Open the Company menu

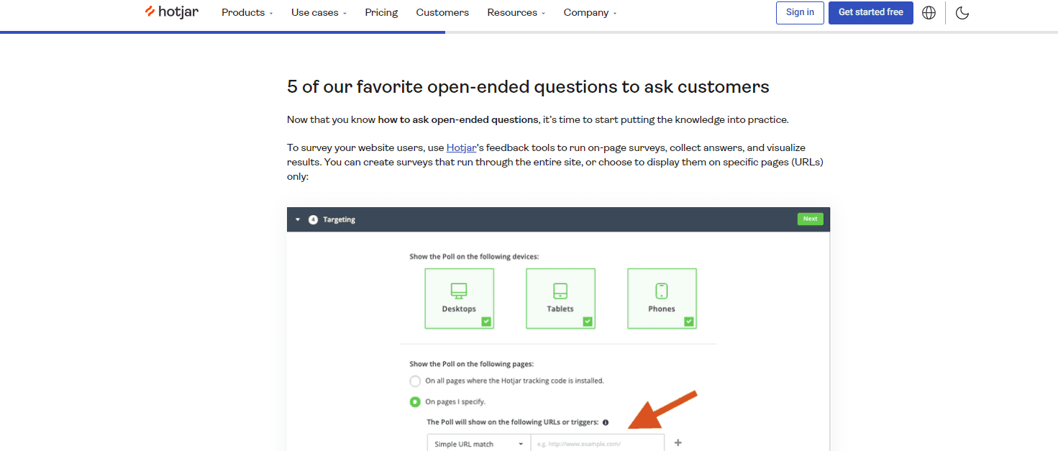tap(590, 13)
